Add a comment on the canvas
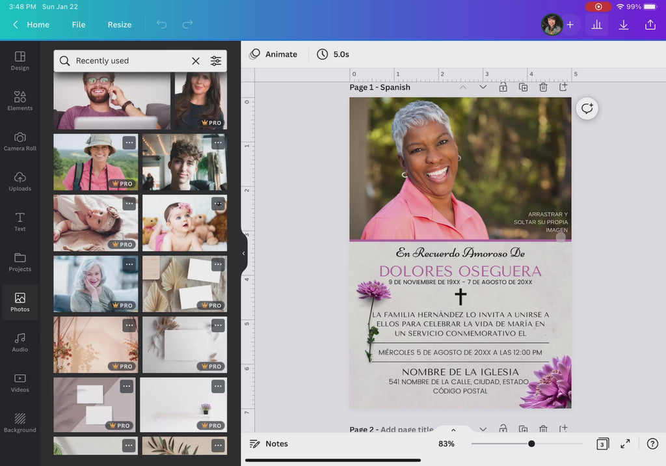The image size is (666, 466). 587,109
